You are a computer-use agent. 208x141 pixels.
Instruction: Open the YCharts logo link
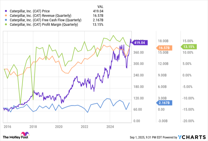click(x=192, y=137)
